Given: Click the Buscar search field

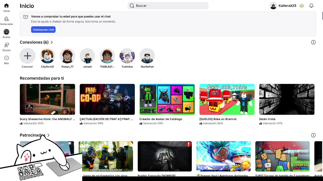Looking at the screenshot, I should [x=168, y=6].
